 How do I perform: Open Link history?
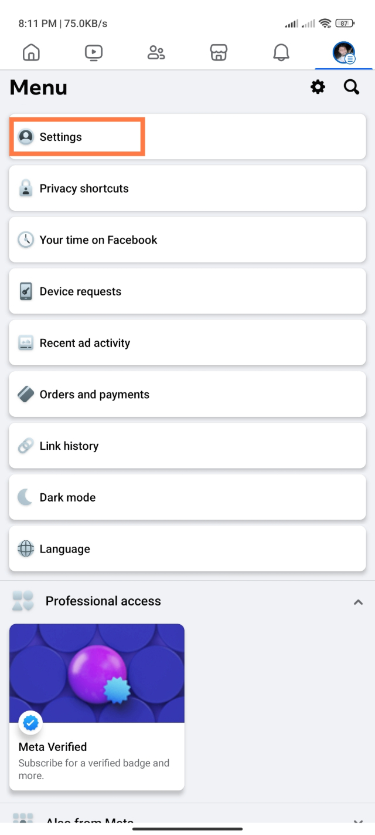click(187, 446)
